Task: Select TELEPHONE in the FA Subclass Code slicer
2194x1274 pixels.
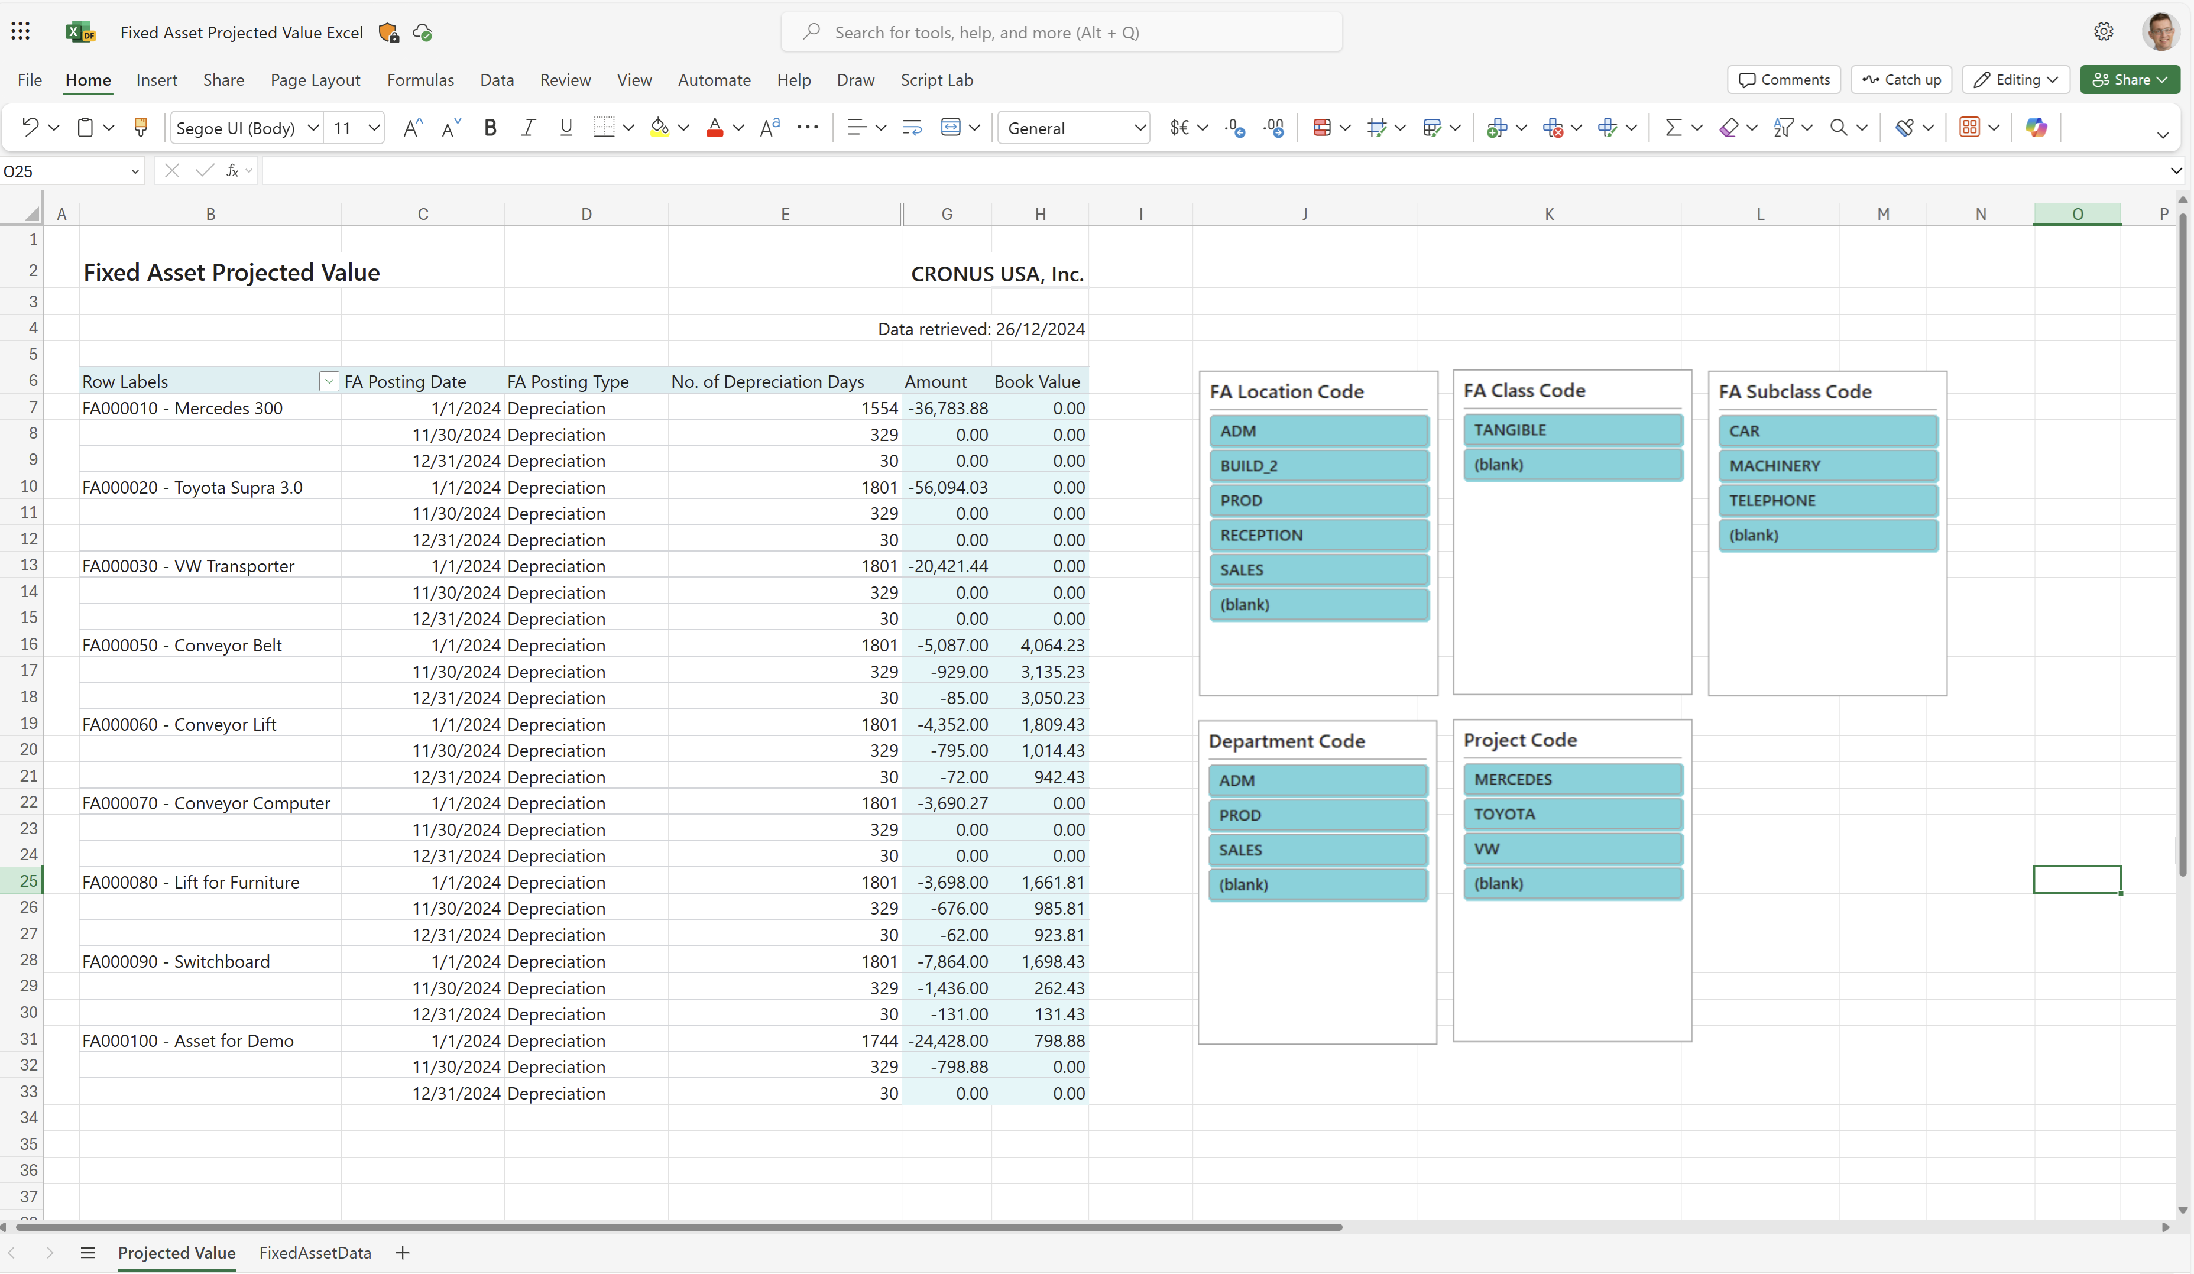Action: pyautogui.click(x=1827, y=500)
